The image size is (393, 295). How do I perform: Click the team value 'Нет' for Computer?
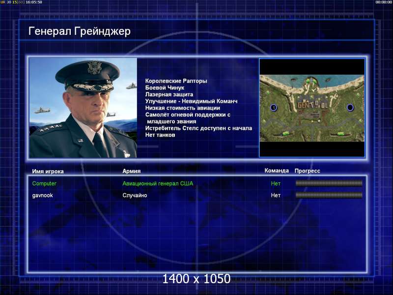[x=276, y=183]
